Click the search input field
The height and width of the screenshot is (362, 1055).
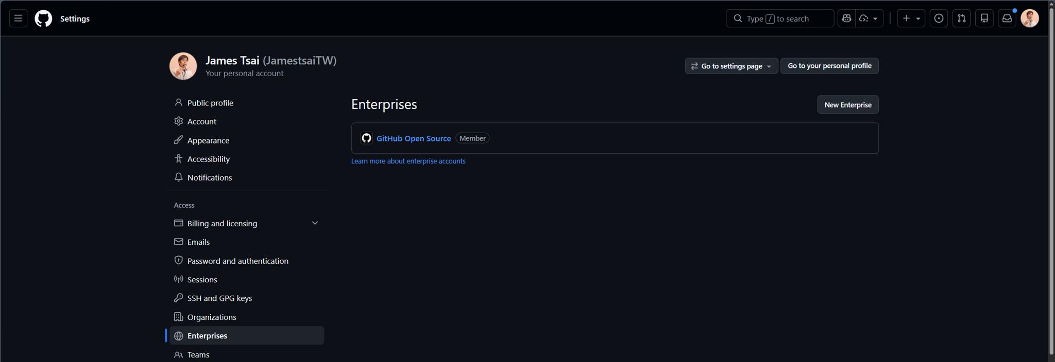point(779,19)
